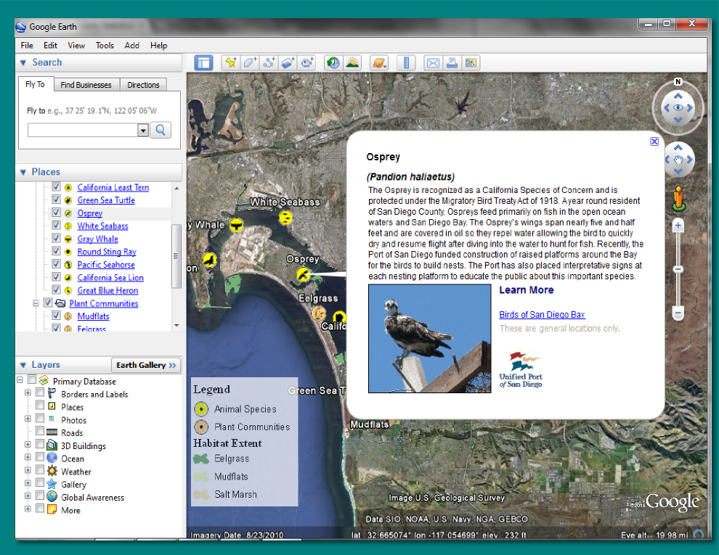Click the Fly To input field
This screenshot has height=555, width=719.
[83, 131]
